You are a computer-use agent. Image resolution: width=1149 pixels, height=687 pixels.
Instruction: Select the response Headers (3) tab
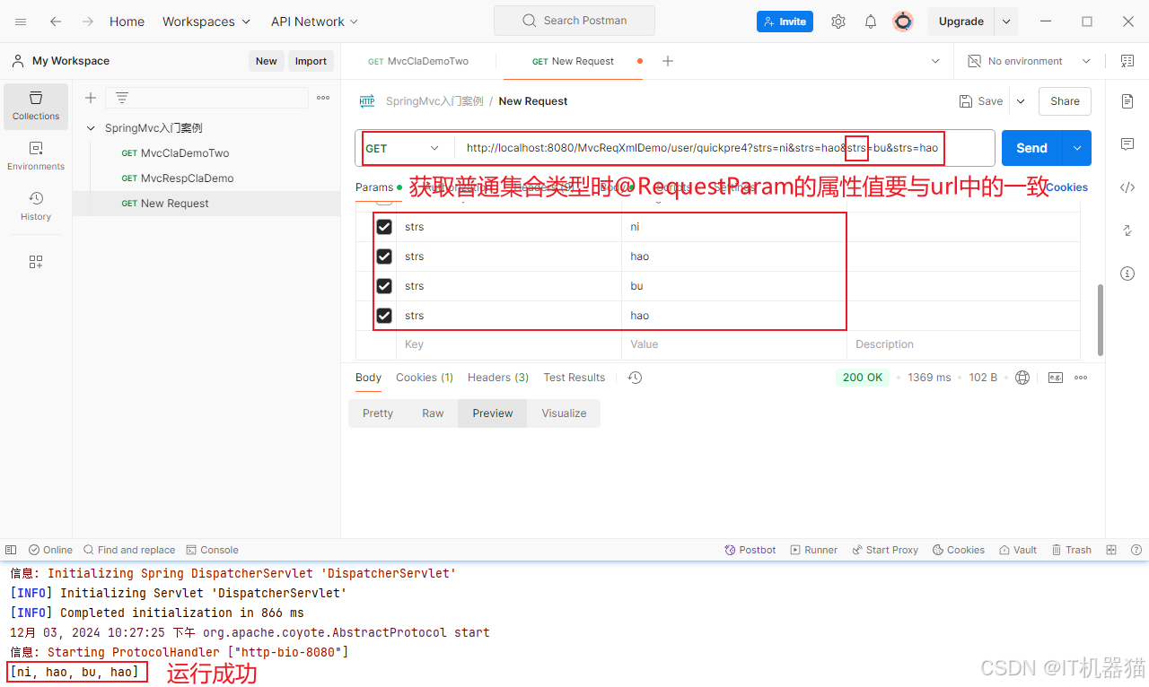(498, 378)
